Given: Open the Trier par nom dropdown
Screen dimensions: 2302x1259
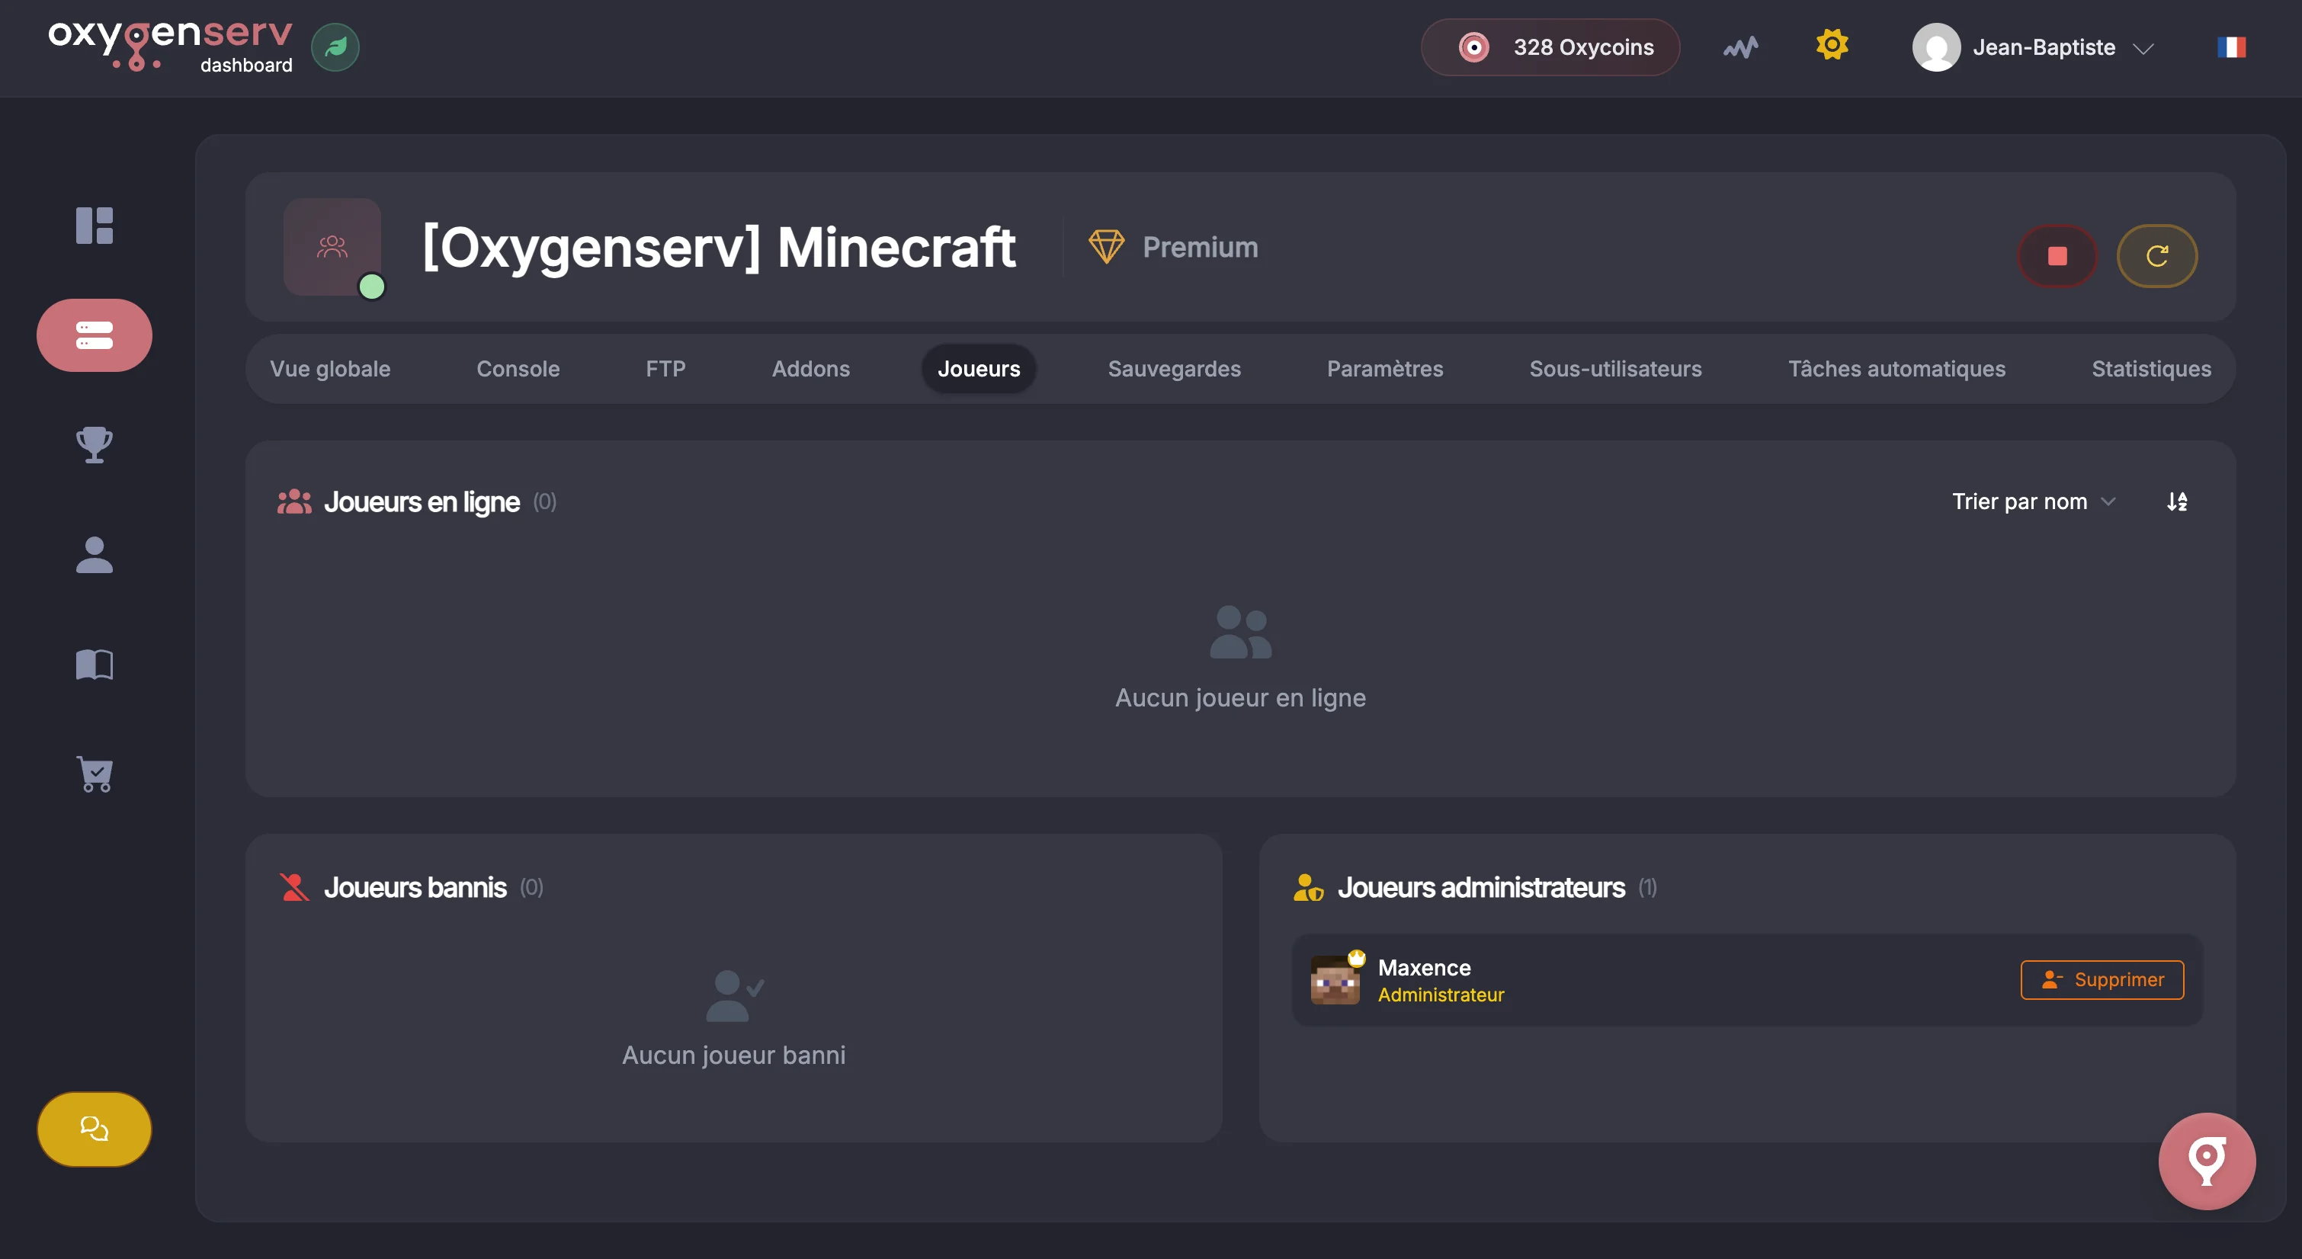Looking at the screenshot, I should [x=2033, y=502].
